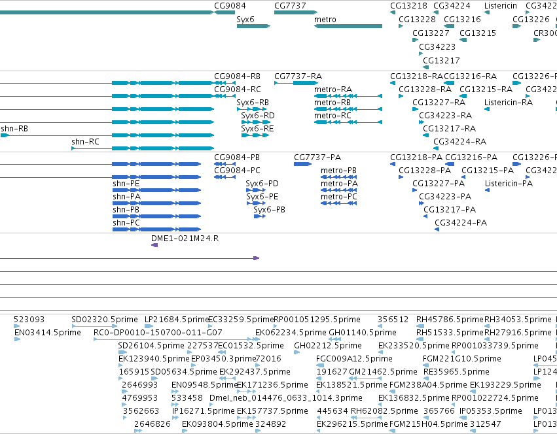Open the SD02320.5prime EST label
The height and width of the screenshot is (434, 557).
point(105,320)
